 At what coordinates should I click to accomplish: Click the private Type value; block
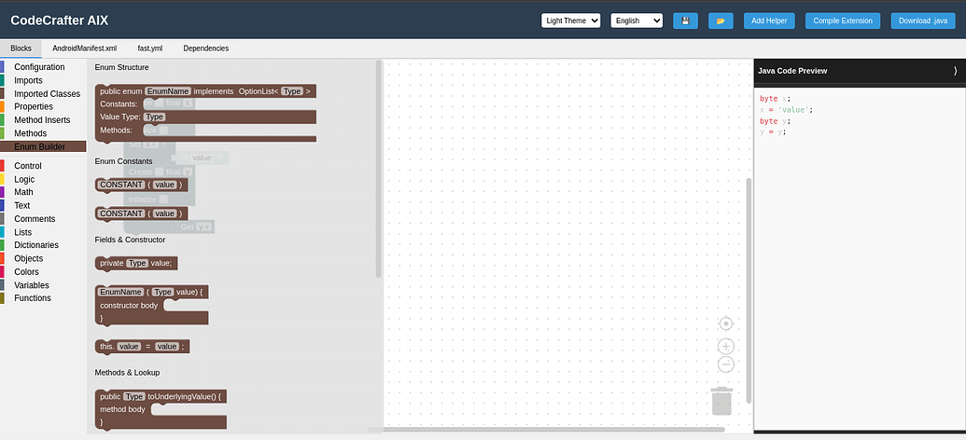click(x=137, y=263)
